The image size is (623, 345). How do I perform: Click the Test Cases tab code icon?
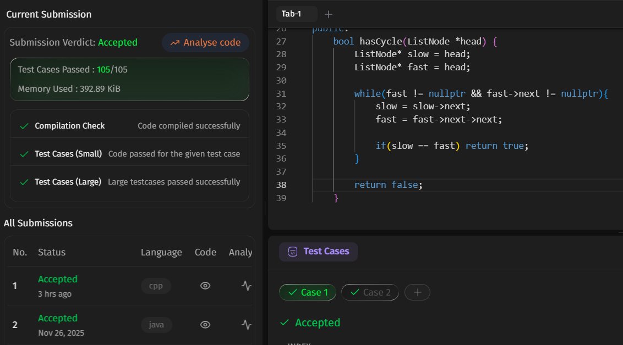coord(292,252)
